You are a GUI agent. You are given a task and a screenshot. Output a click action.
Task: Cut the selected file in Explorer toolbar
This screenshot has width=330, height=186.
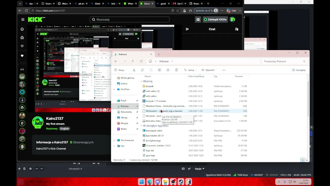[x=134, y=70]
